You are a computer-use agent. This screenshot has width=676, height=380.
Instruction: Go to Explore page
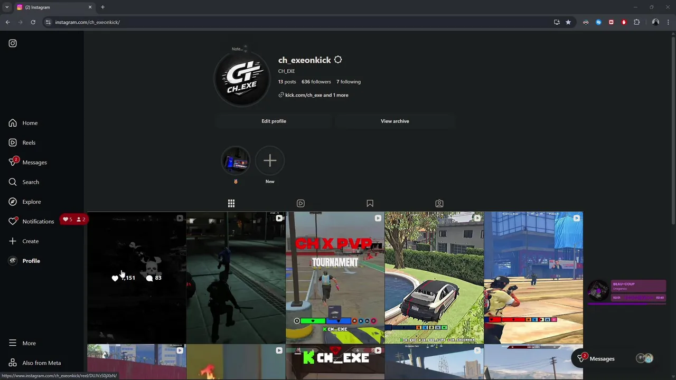point(25,202)
